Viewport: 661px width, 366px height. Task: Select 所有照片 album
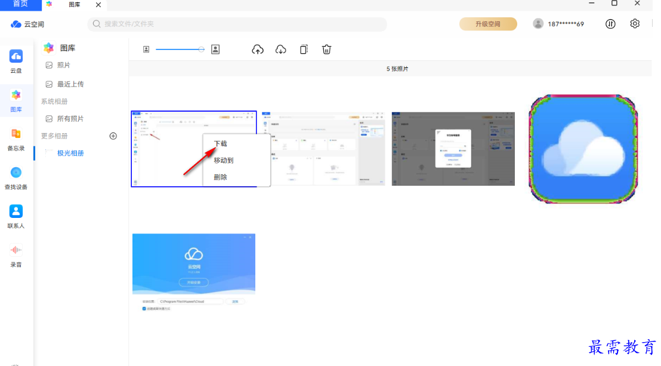click(65, 119)
